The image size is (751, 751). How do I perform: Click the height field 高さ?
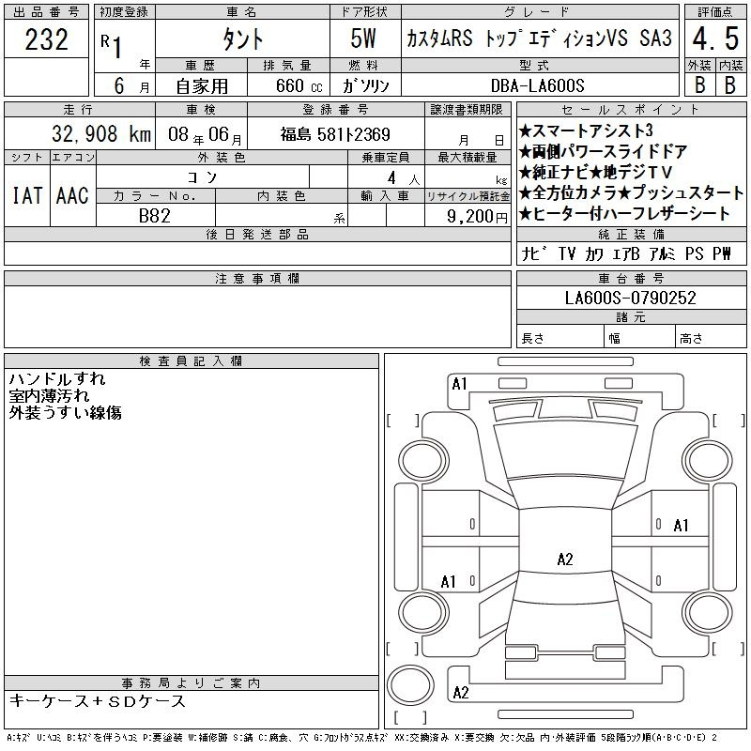(x=712, y=338)
